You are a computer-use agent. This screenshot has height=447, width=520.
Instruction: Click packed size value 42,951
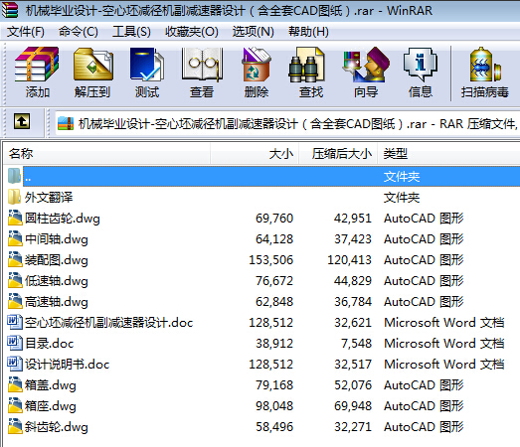click(x=353, y=219)
